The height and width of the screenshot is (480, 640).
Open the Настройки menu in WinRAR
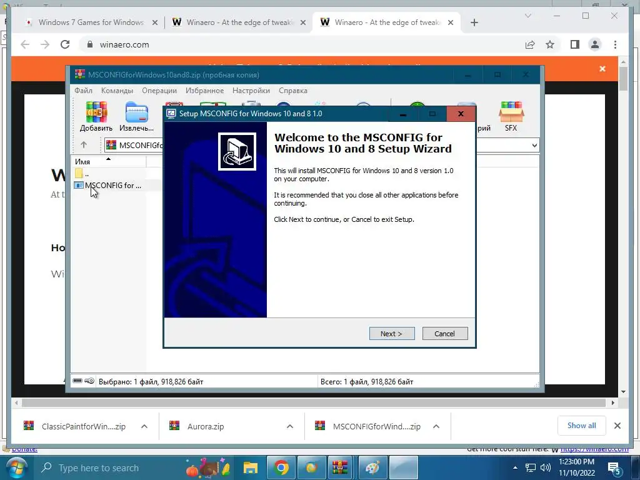coord(251,91)
